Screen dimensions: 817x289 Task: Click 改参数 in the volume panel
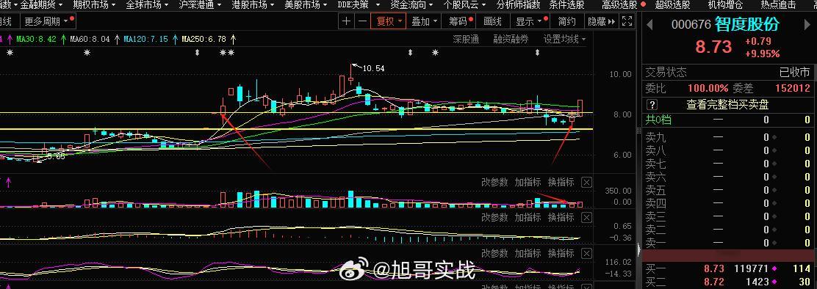point(494,183)
